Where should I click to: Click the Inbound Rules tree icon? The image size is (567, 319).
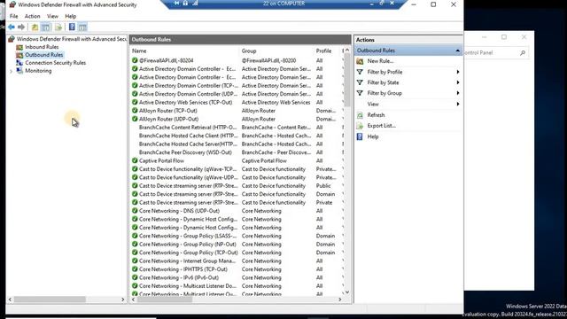tap(19, 47)
